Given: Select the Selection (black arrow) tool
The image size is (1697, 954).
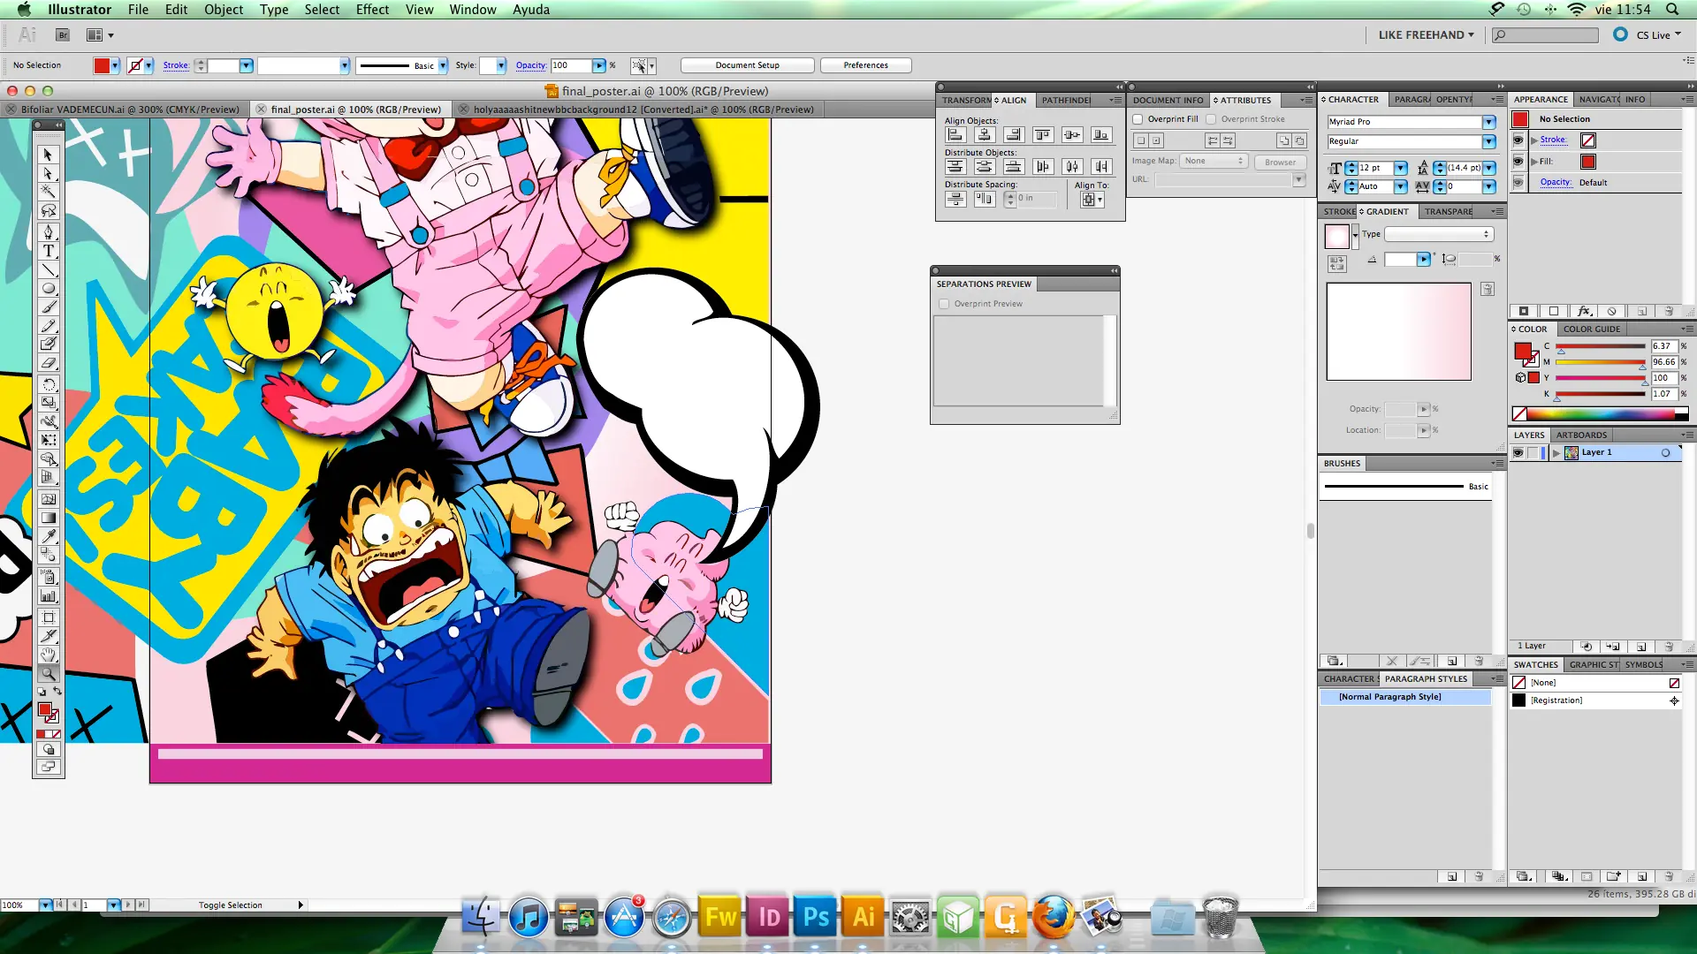Looking at the screenshot, I should click(x=48, y=155).
